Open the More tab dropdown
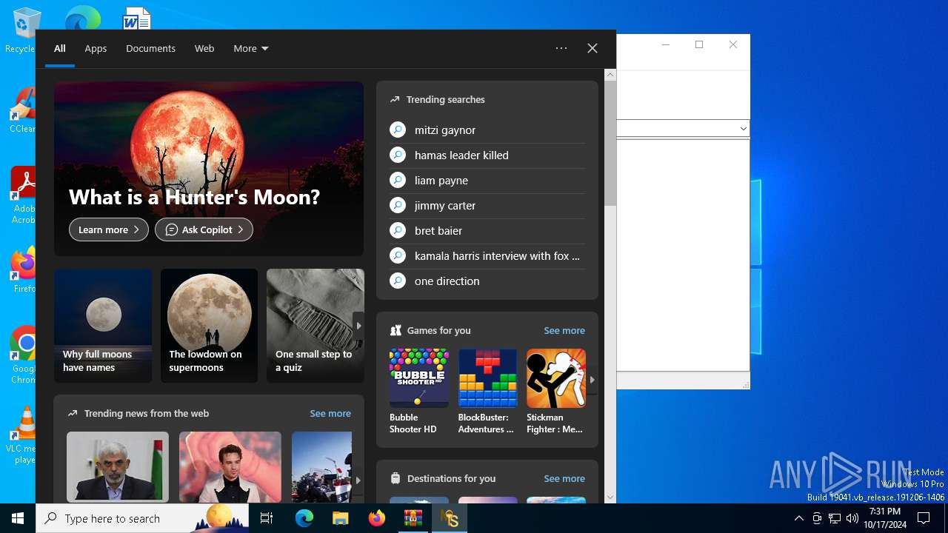Viewport: 948px width, 533px height. click(251, 48)
